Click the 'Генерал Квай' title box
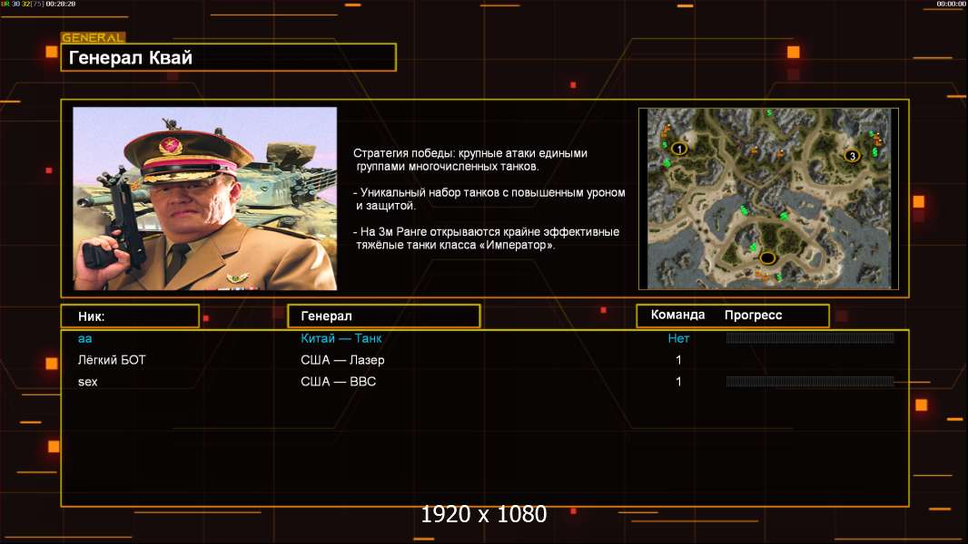 coord(229,57)
